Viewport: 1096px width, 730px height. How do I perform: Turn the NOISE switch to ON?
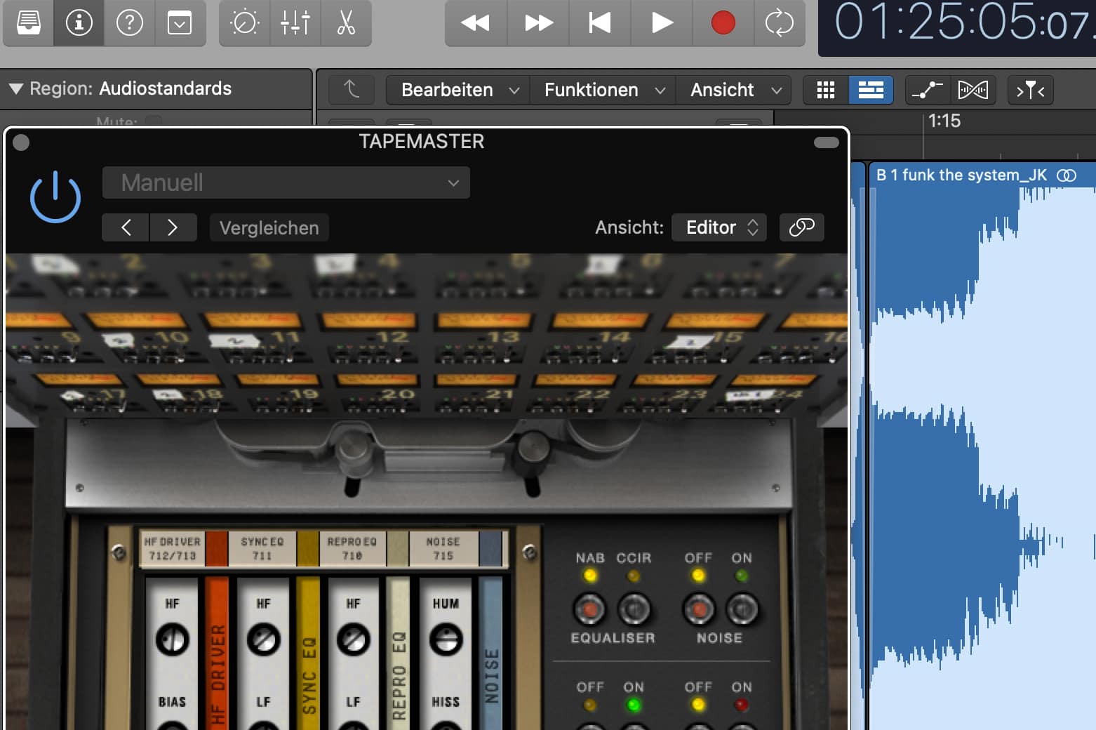(742, 609)
